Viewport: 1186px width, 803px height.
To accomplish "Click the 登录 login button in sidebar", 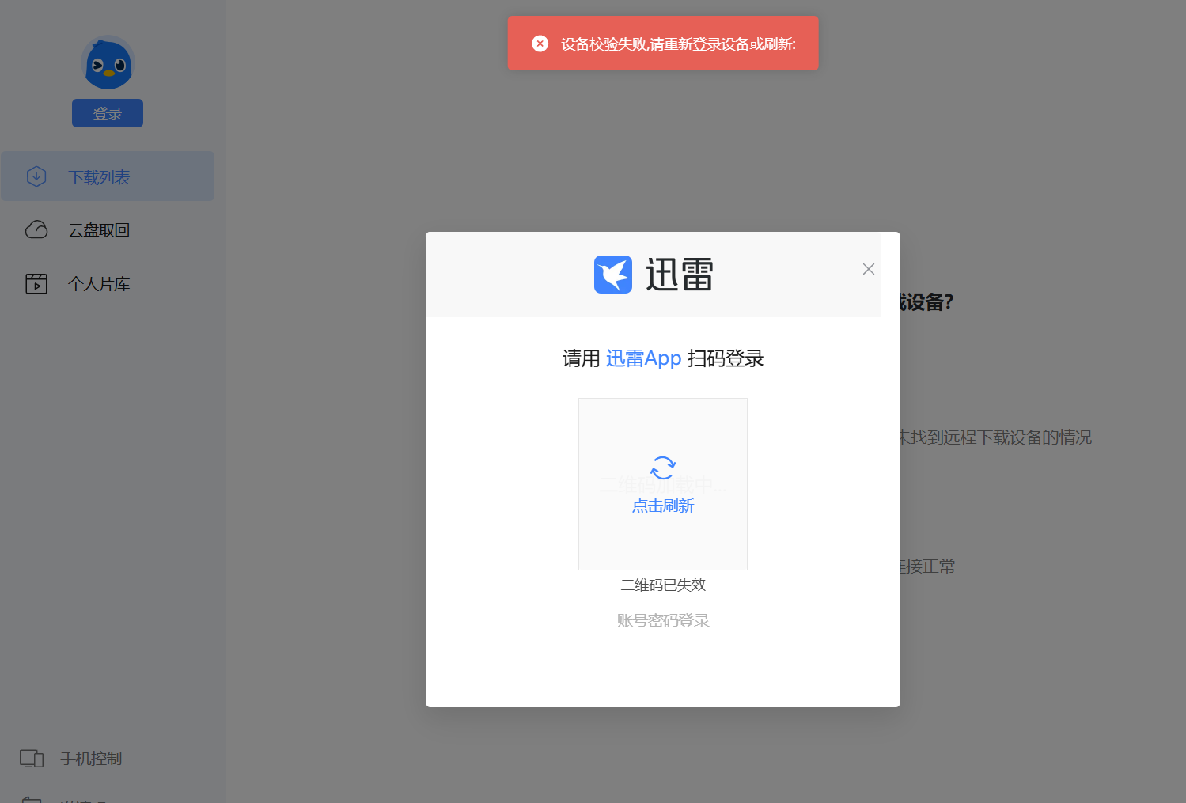I will click(x=108, y=113).
